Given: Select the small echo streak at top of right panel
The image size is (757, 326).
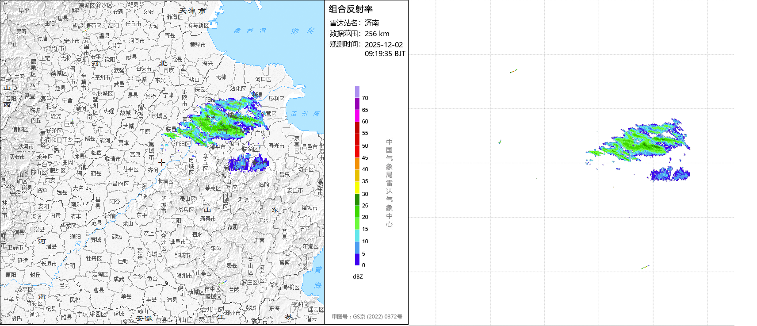Looking at the screenshot, I should pos(513,71).
